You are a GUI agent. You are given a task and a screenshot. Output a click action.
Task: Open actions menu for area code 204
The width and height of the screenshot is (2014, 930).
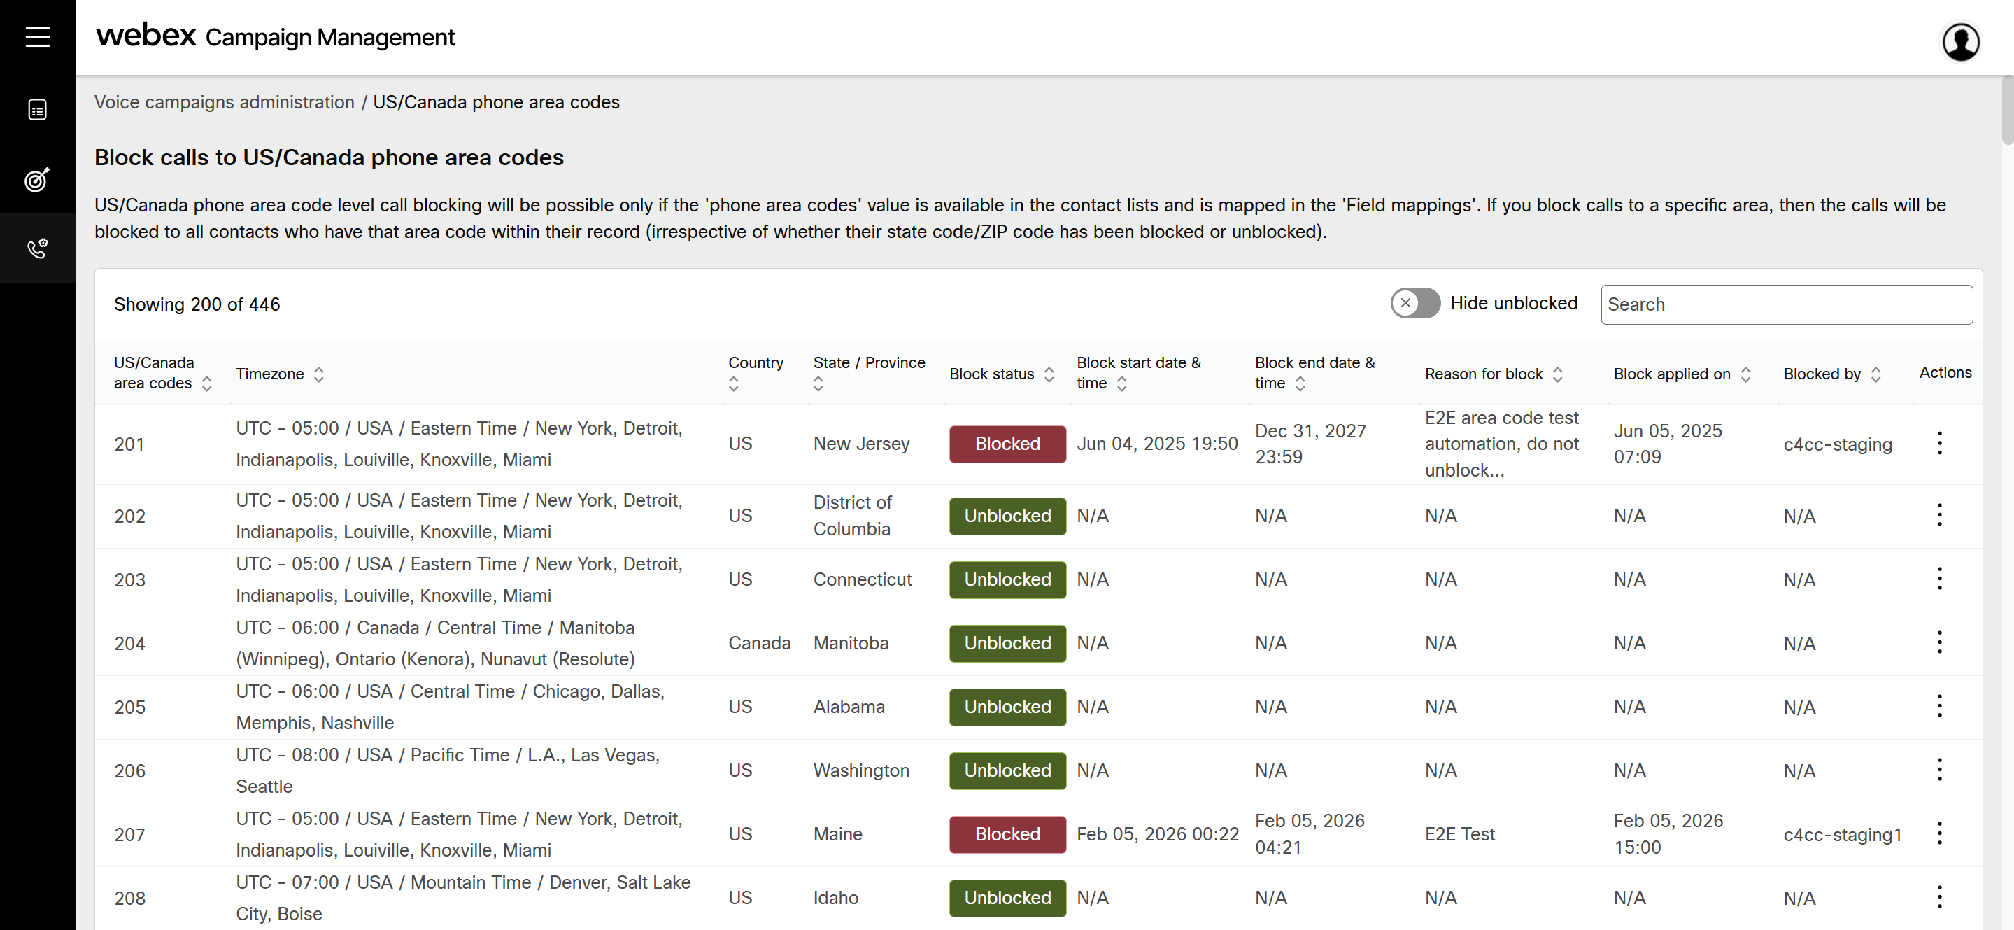[1939, 643]
